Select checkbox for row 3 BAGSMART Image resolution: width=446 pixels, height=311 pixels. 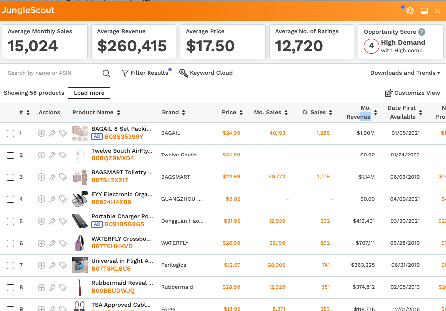point(10,177)
